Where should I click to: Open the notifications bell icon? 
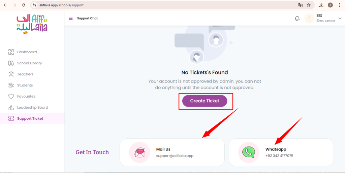click(297, 18)
